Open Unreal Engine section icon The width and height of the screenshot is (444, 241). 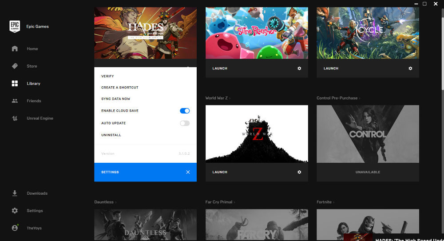pyautogui.click(x=15, y=118)
